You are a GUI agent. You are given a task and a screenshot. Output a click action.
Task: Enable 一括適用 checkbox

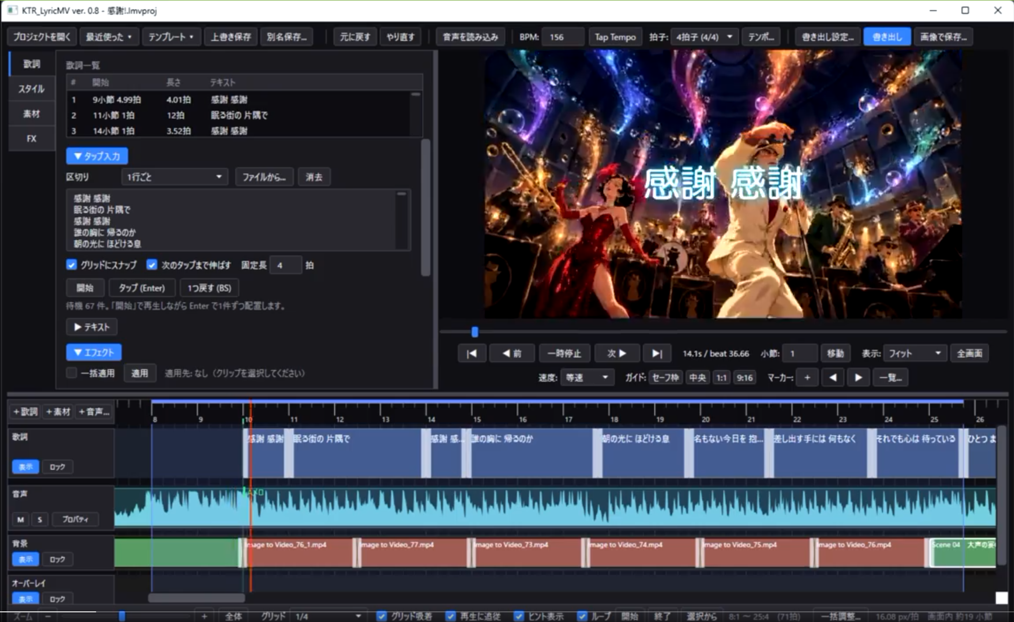click(x=71, y=373)
